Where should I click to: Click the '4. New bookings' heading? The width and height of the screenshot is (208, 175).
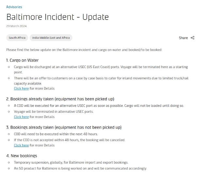22,156
